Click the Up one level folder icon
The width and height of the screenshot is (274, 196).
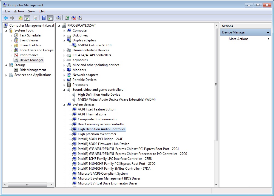click(x=21, y=18)
